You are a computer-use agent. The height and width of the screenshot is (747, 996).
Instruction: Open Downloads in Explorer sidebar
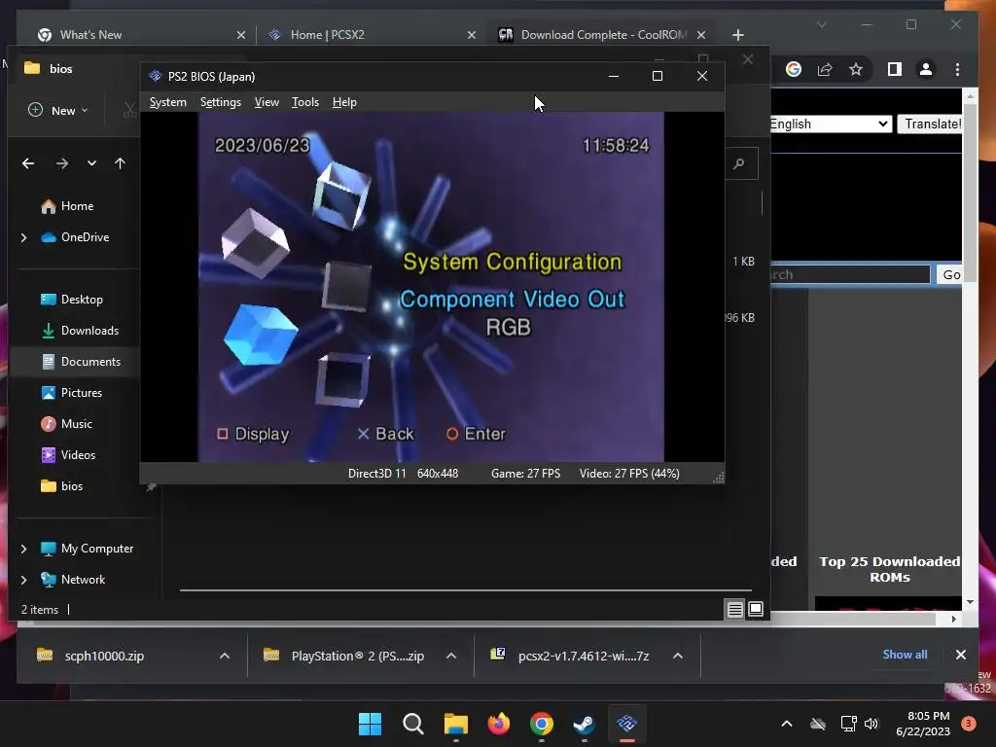[x=89, y=331]
